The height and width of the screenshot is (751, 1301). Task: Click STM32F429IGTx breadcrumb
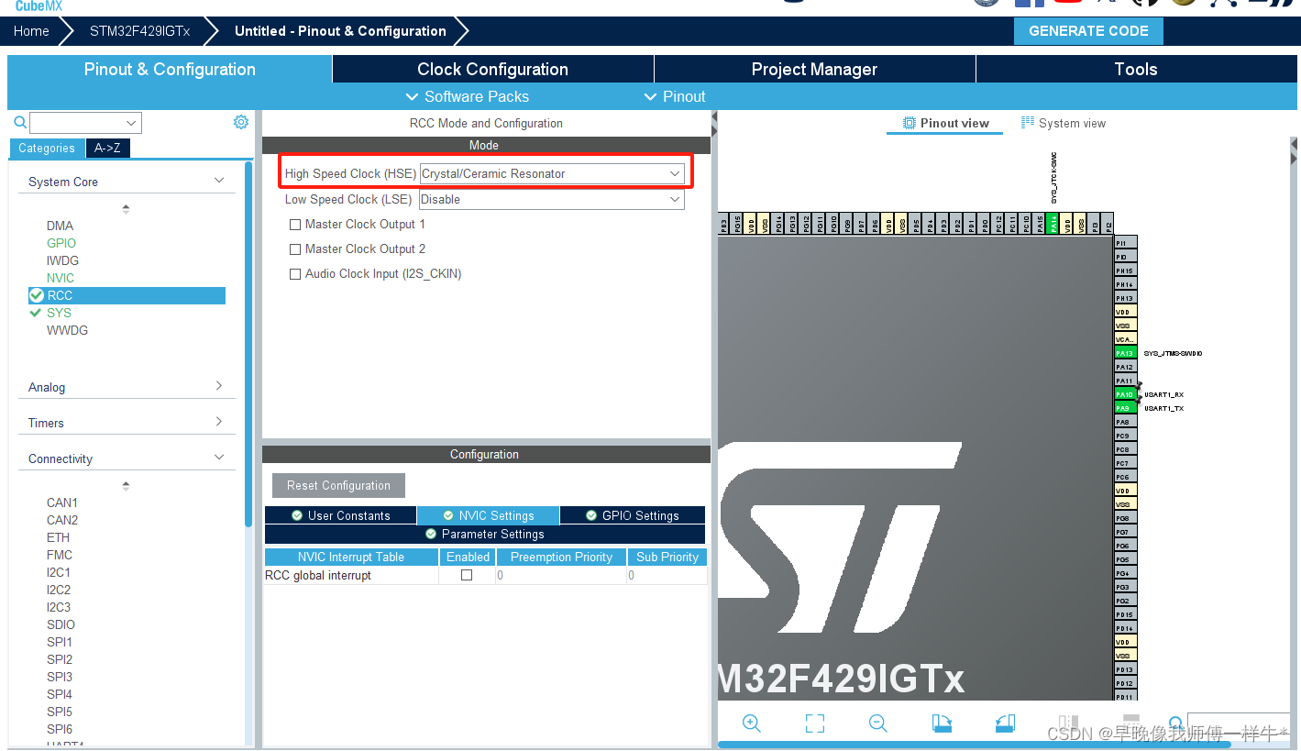click(140, 30)
